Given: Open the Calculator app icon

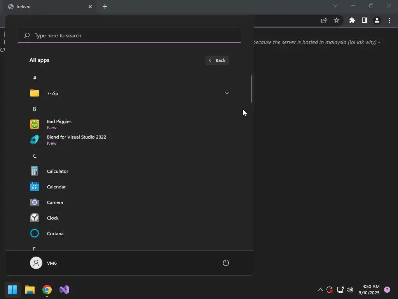Looking at the screenshot, I should coord(35,171).
